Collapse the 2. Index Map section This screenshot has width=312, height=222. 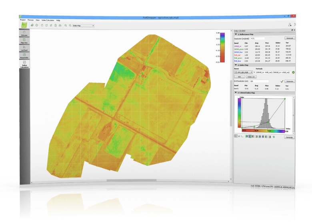(x=236, y=65)
